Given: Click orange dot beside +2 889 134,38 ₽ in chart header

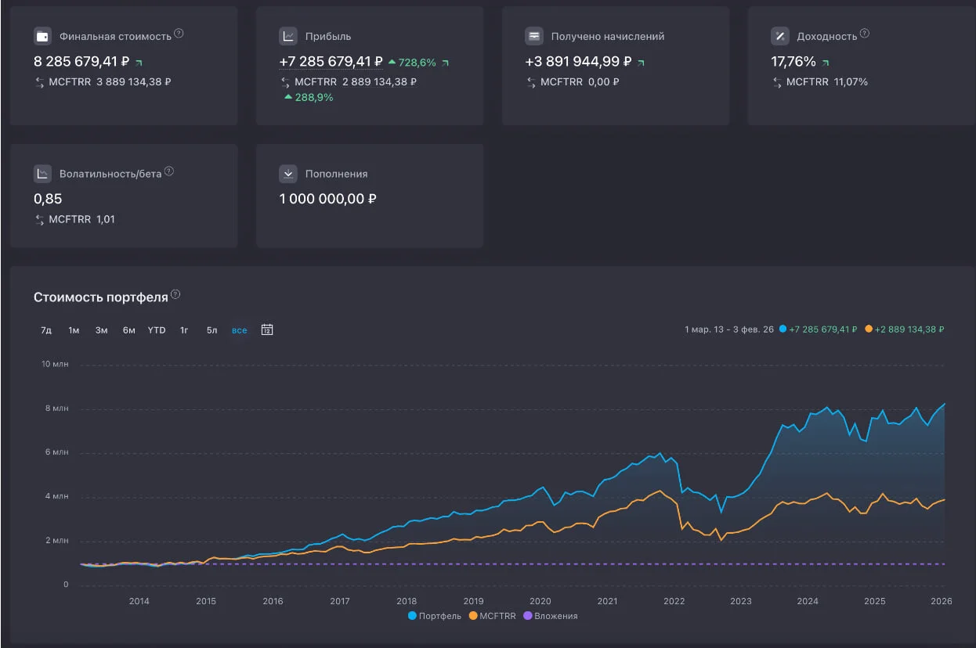Looking at the screenshot, I should pos(869,329).
